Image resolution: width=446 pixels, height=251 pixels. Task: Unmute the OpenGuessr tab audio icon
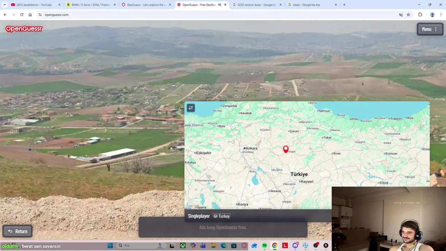(220, 5)
